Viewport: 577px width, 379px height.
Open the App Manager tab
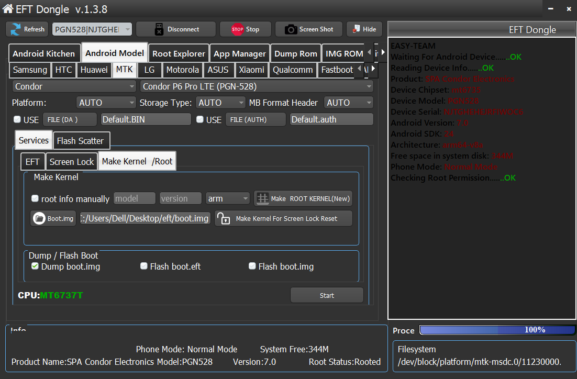[240, 53]
